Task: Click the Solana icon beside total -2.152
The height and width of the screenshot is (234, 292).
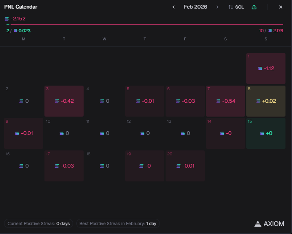Action: [x=7, y=19]
